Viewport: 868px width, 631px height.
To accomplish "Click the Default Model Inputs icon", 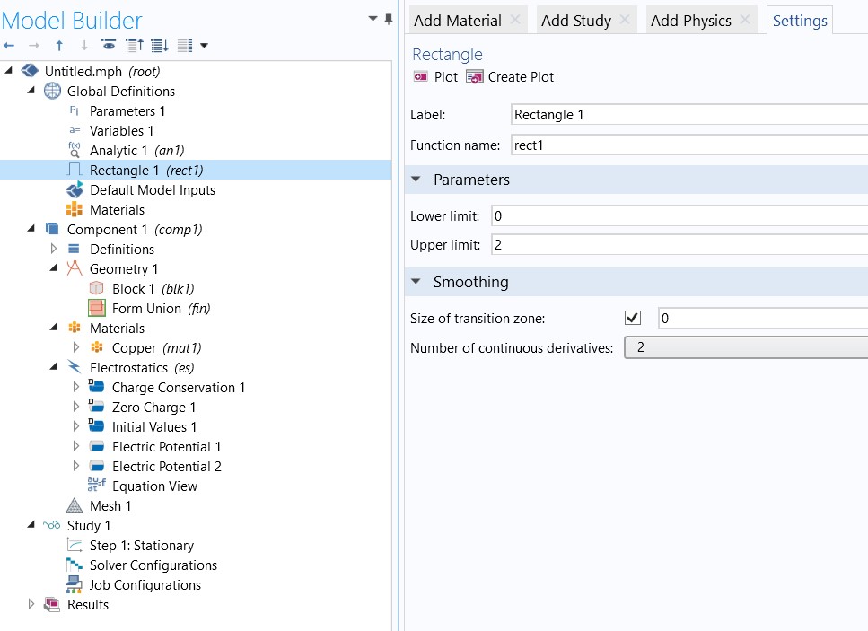I will [75, 190].
